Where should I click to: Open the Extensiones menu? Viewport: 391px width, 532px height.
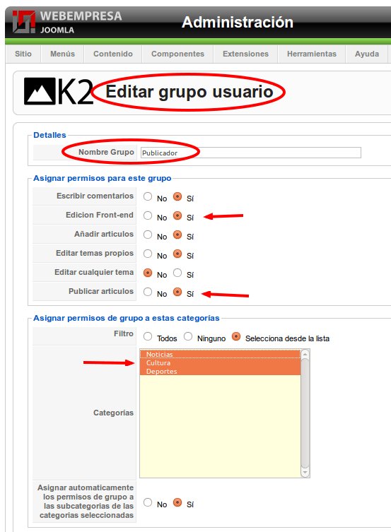pos(246,54)
